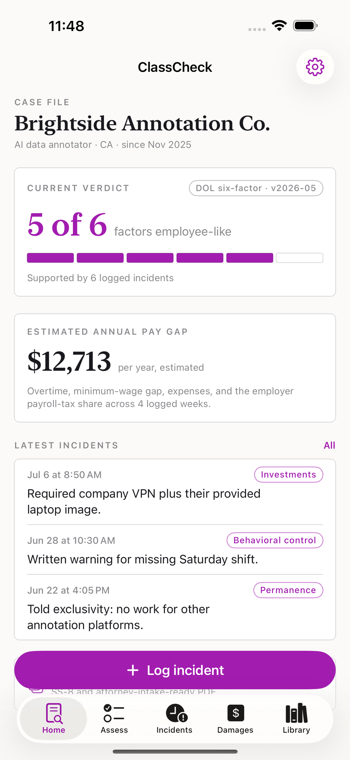Tap the DOL six-factor version badge
The height and width of the screenshot is (760, 350).
256,188
